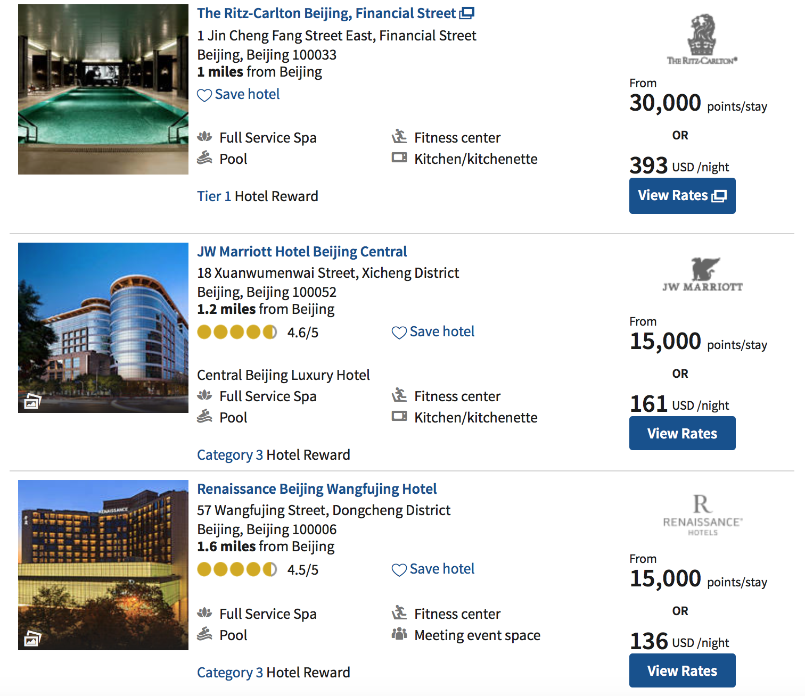Toggle Save hotel heart for JW Marriott
805x696 pixels.
coord(399,333)
